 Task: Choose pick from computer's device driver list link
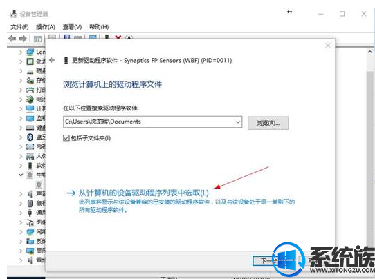(143, 193)
